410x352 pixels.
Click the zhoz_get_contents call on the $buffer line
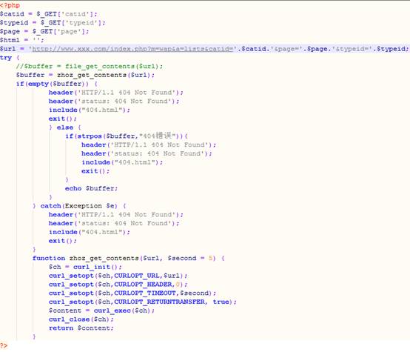pyautogui.click(x=106, y=75)
